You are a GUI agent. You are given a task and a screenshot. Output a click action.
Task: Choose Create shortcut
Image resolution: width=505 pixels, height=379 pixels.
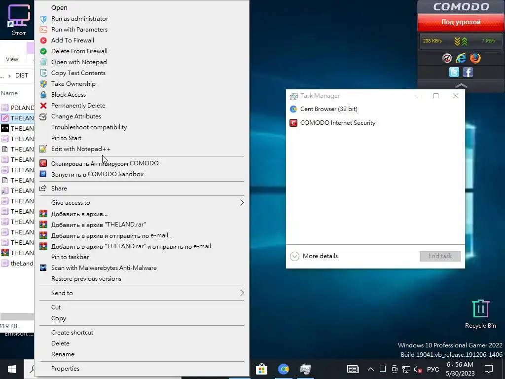point(72,333)
